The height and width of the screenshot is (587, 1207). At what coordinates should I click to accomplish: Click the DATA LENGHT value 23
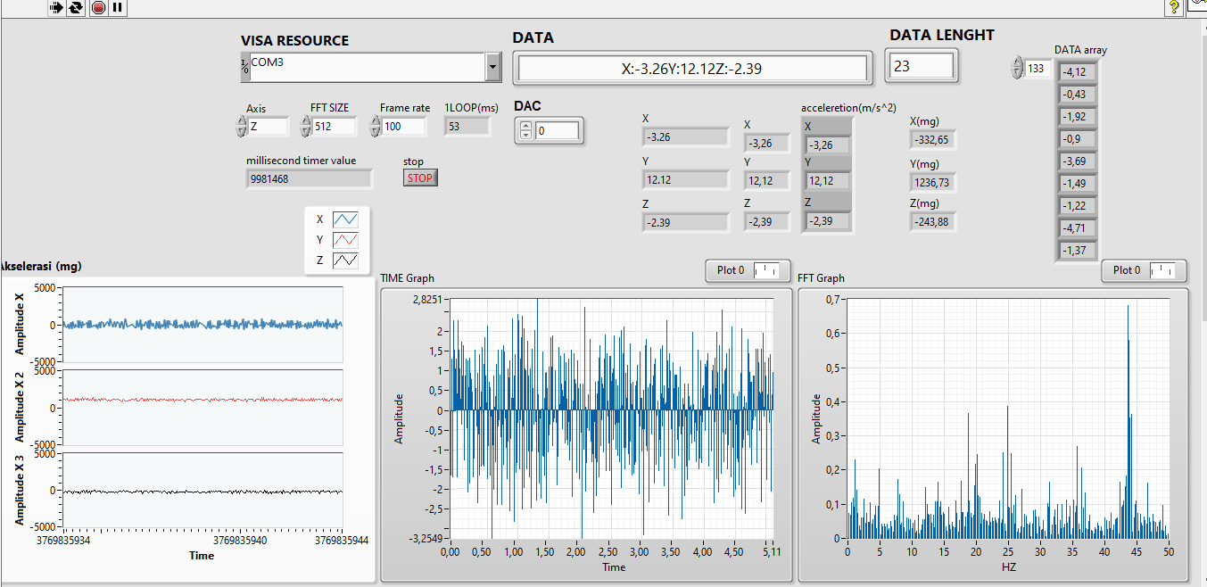[922, 65]
